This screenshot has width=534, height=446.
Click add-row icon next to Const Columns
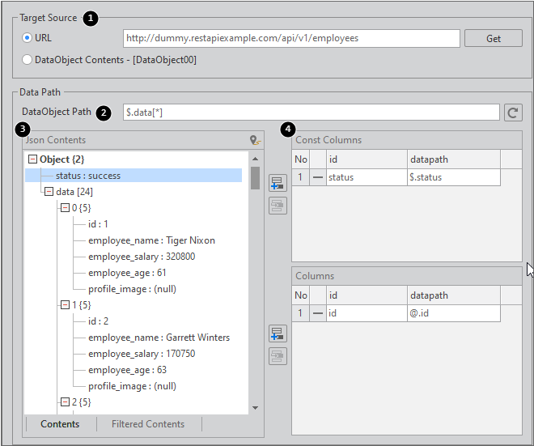(x=278, y=183)
